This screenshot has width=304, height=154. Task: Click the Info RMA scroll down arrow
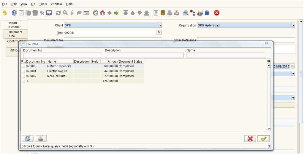(x=269, y=129)
